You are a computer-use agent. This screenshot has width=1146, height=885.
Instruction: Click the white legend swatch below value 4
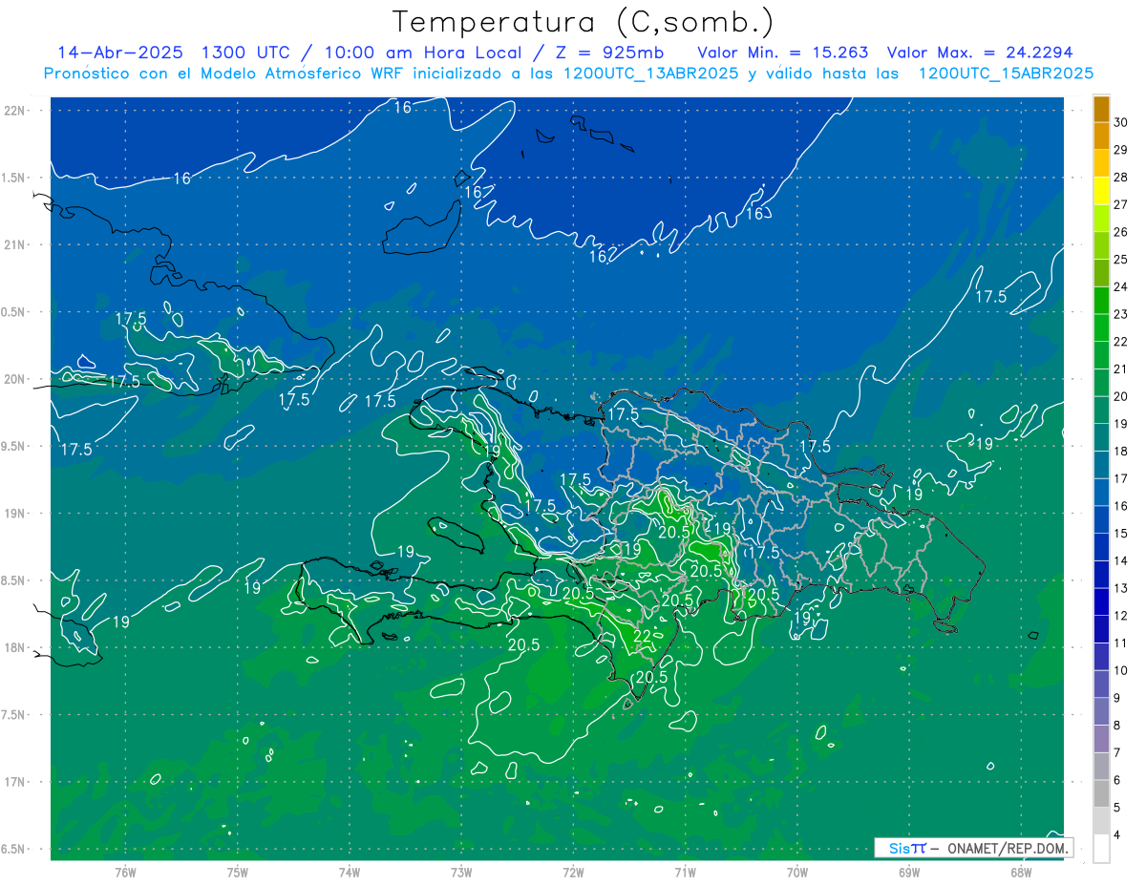tap(1101, 849)
